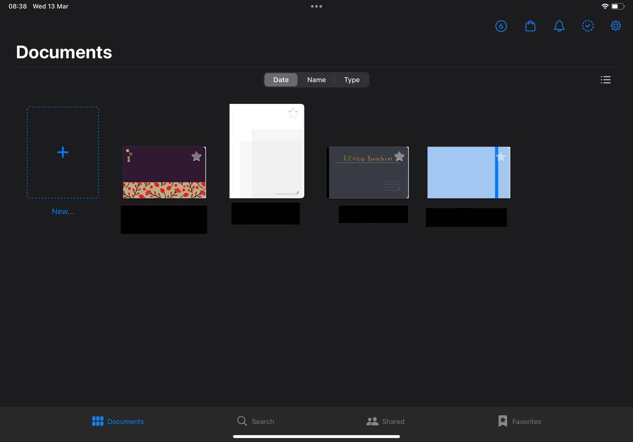Switch to list view icon
Screen dimensions: 633x442
[x=605, y=80]
